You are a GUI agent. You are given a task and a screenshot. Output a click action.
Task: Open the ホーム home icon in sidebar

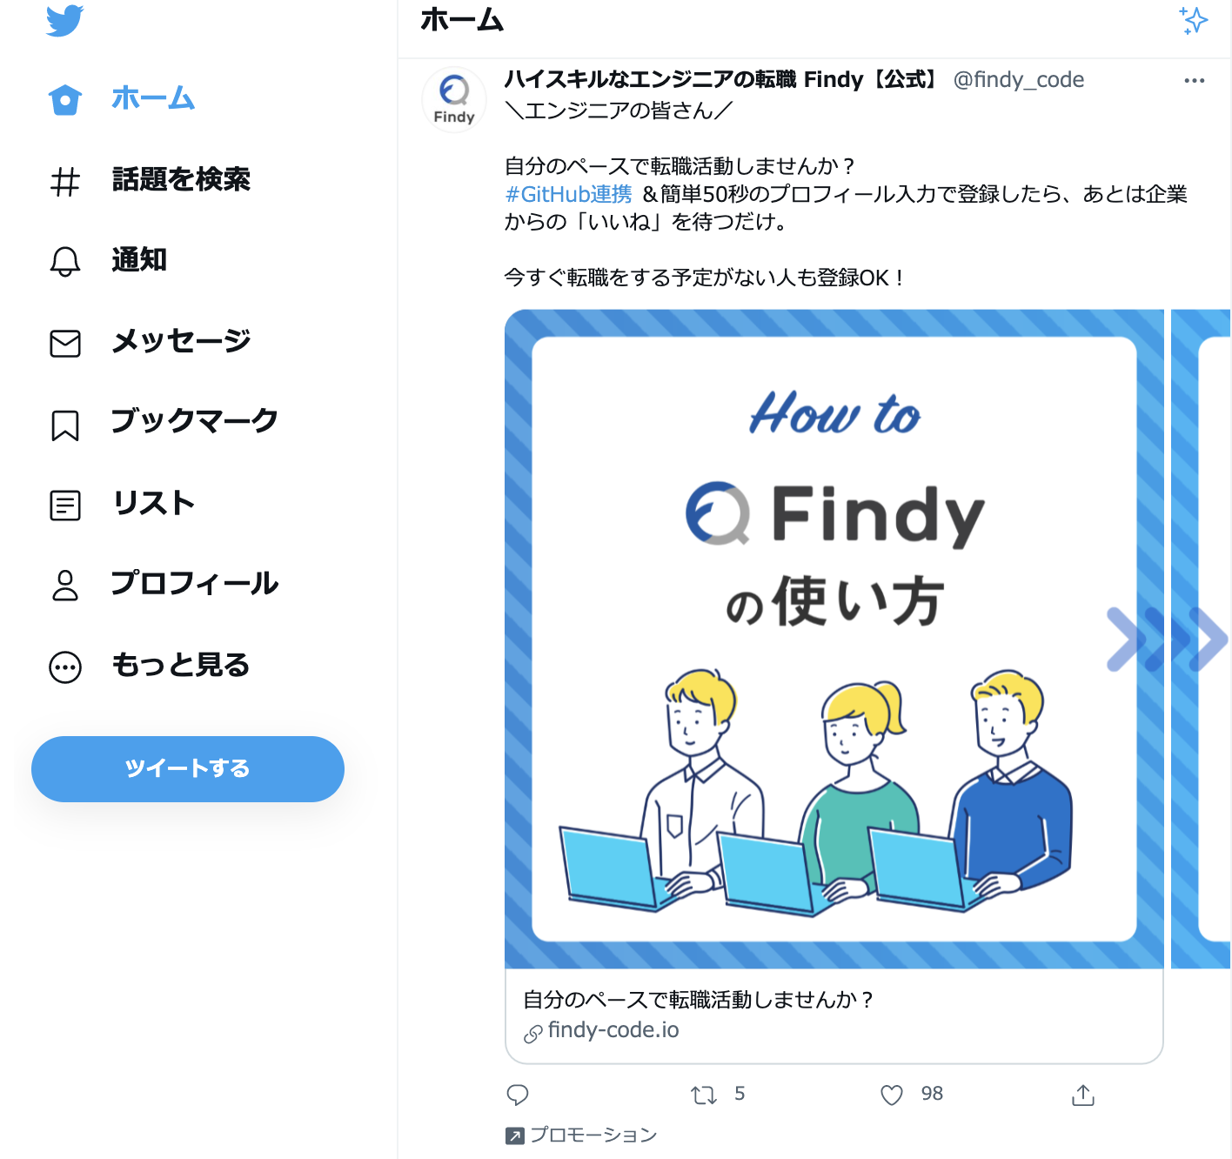coord(65,99)
